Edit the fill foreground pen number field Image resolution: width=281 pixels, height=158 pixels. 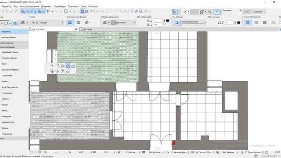pos(158,21)
